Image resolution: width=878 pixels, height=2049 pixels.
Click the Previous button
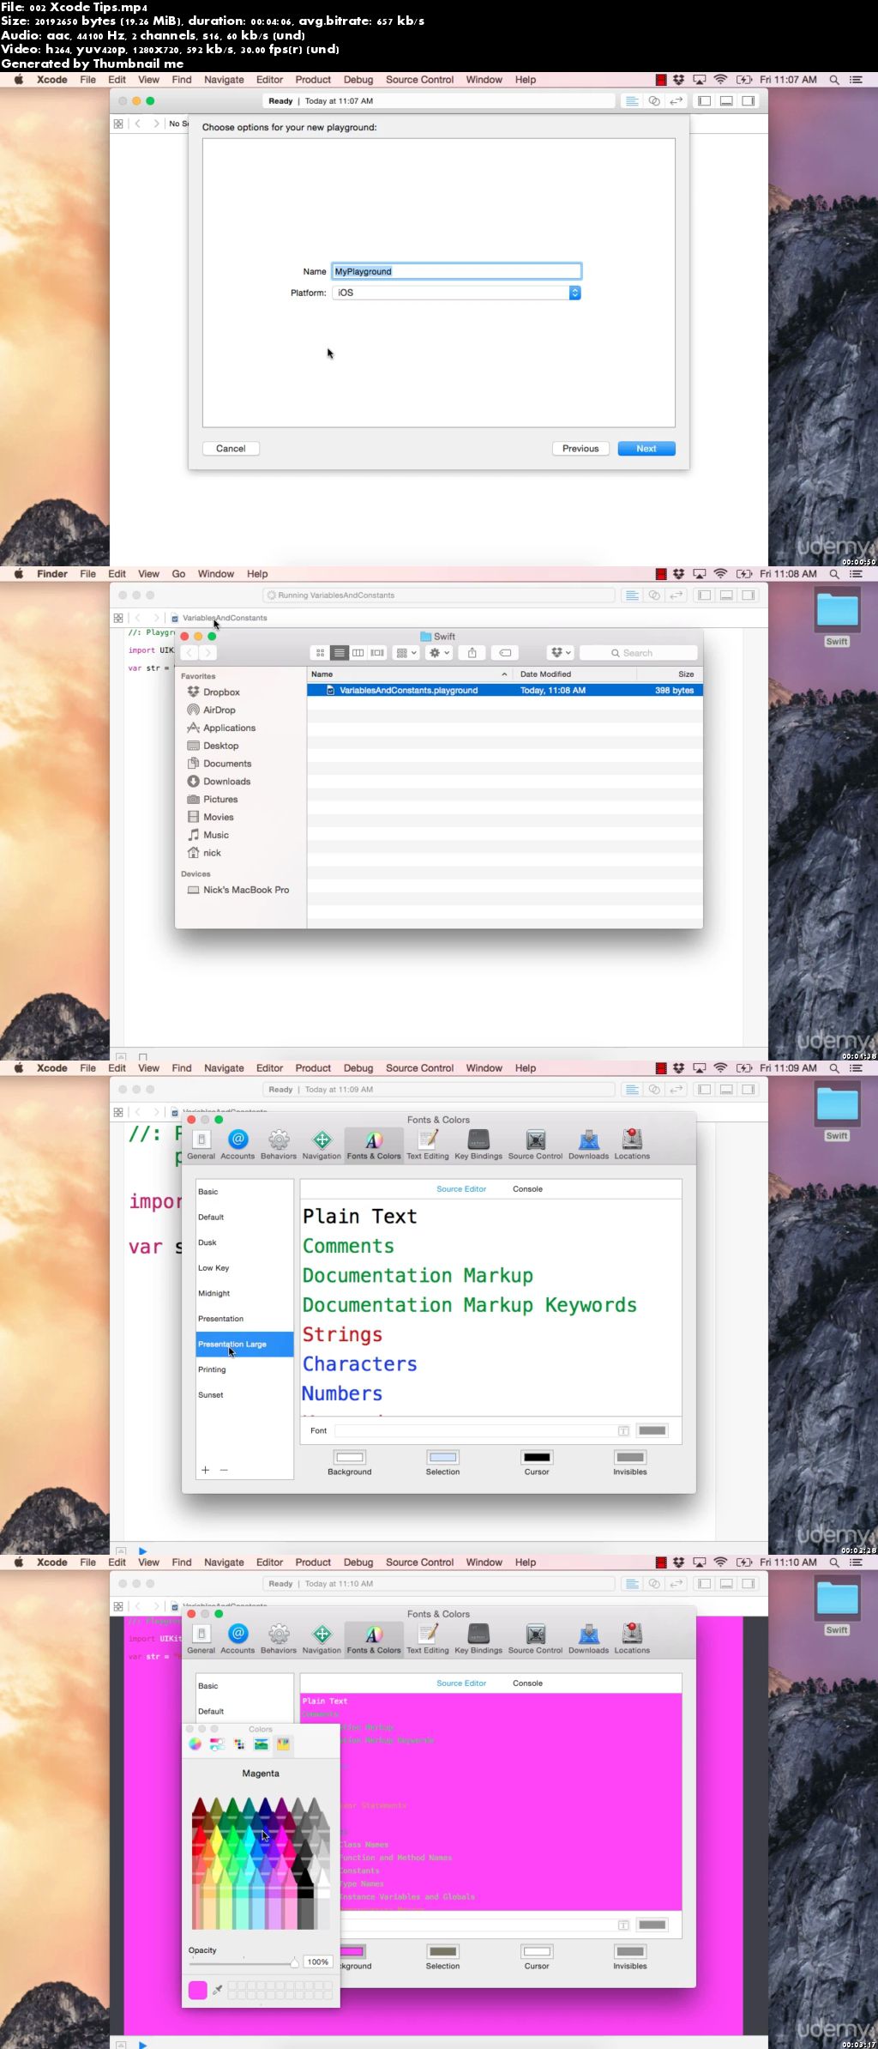click(x=580, y=449)
